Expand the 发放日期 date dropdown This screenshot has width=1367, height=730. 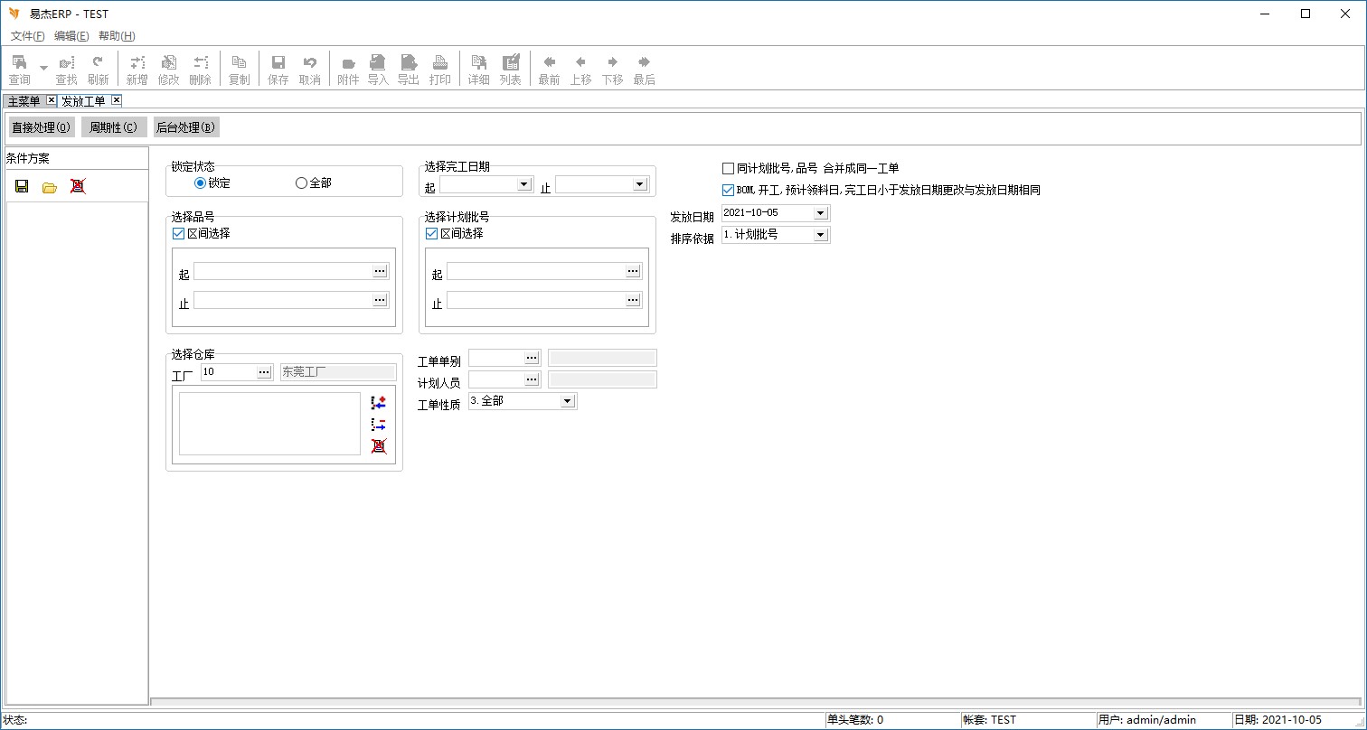pyautogui.click(x=820, y=213)
